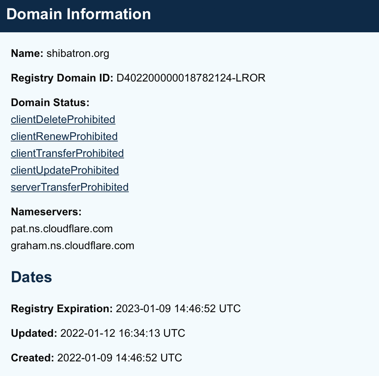Click the Registry Expiration label

pos(62,308)
